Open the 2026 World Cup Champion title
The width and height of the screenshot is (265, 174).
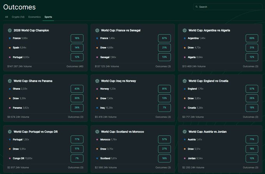coord(31,30)
